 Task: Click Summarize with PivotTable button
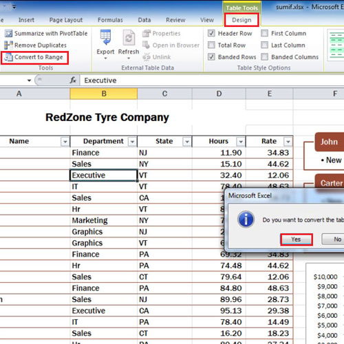click(51, 34)
